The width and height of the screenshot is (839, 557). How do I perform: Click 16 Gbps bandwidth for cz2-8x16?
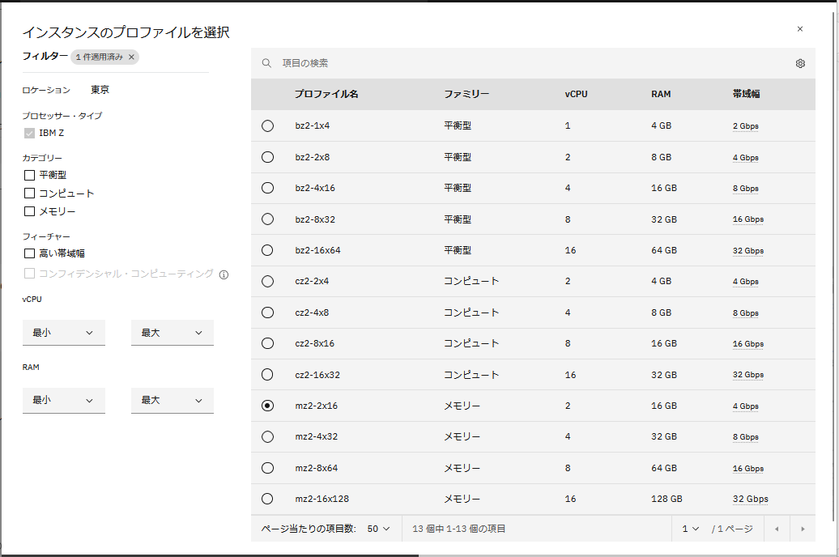748,344
